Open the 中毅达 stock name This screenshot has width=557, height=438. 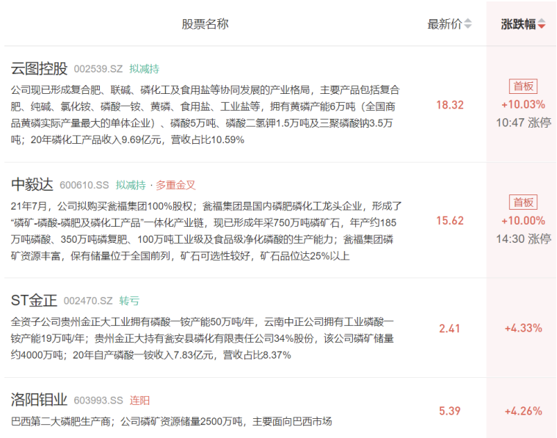(32, 185)
